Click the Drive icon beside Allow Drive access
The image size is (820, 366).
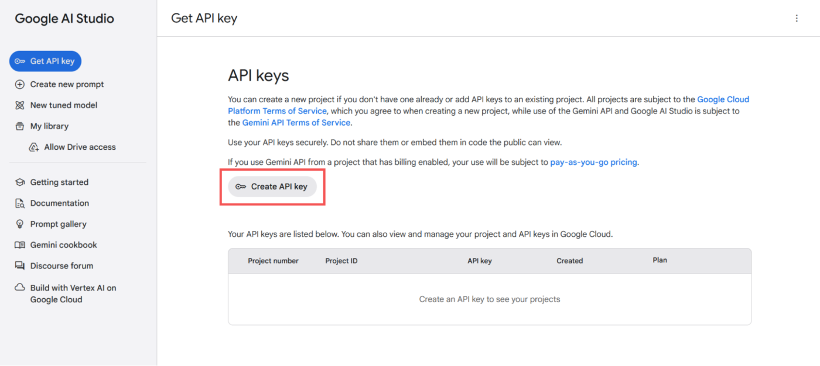[34, 147]
